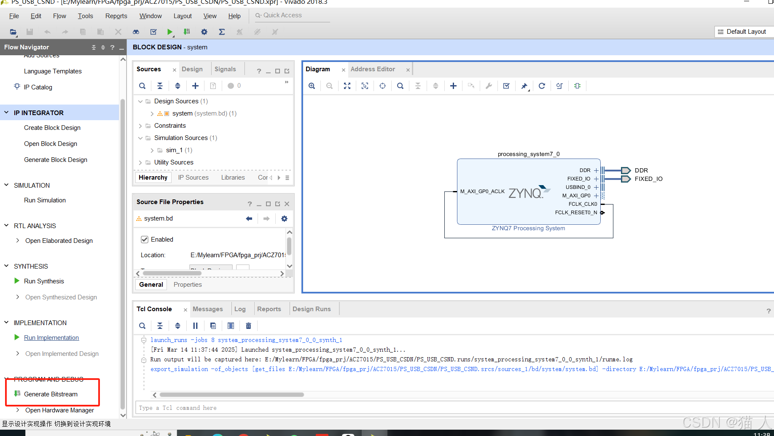The height and width of the screenshot is (436, 774).
Task: Expand the Constraints folder
Action: click(140, 126)
